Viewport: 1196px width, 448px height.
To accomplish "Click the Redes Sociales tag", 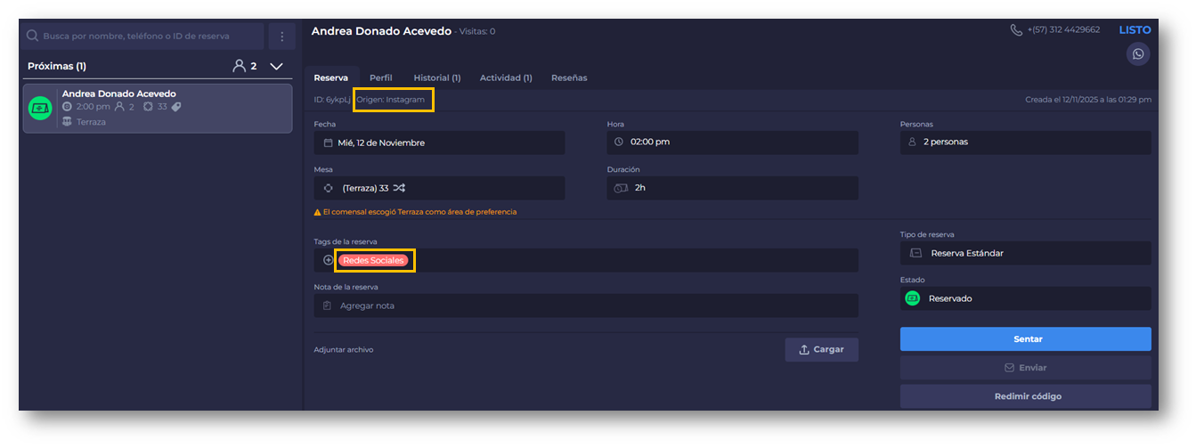I will (373, 260).
